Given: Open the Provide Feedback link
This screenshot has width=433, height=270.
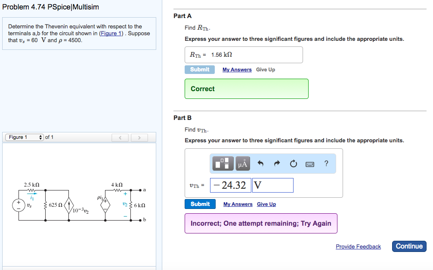Looking at the screenshot, I should click(x=358, y=246).
